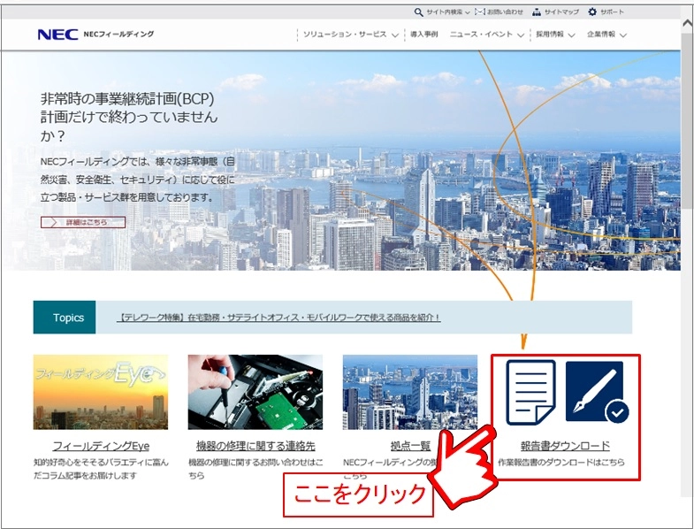
Task: Click 知的好奇心をそそる column description text
Action: click(101, 469)
